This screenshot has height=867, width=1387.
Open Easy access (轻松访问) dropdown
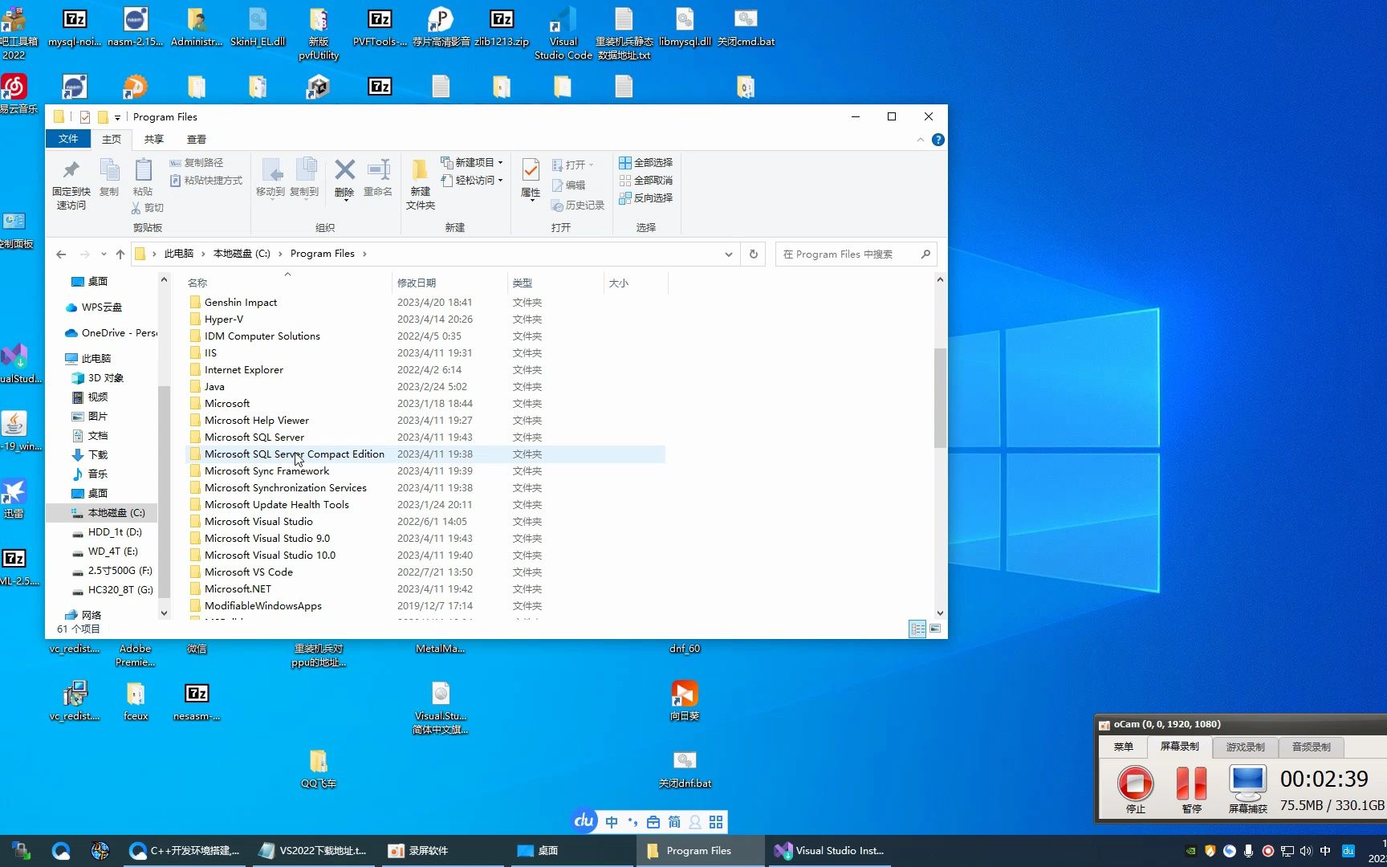tap(472, 180)
